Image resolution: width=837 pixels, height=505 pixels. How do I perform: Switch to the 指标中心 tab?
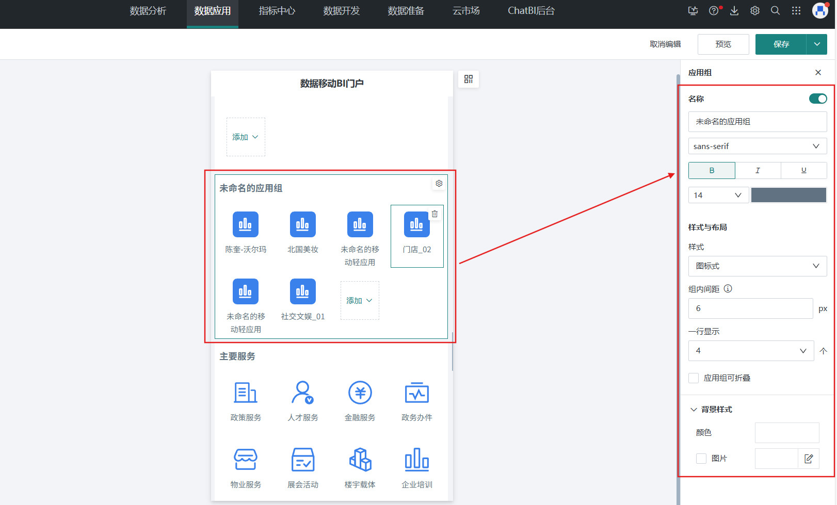tap(277, 11)
